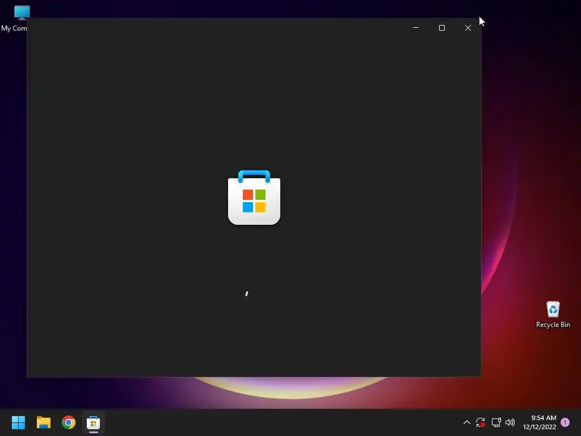The image size is (581, 436).
Task: Show hidden system tray icons
Action: (467, 422)
